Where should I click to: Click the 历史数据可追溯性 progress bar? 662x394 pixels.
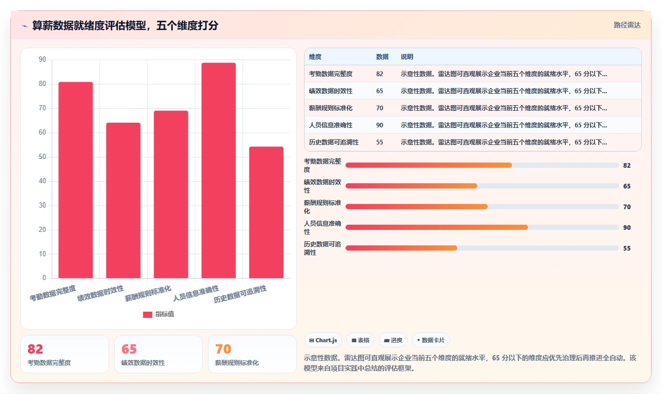coord(482,248)
